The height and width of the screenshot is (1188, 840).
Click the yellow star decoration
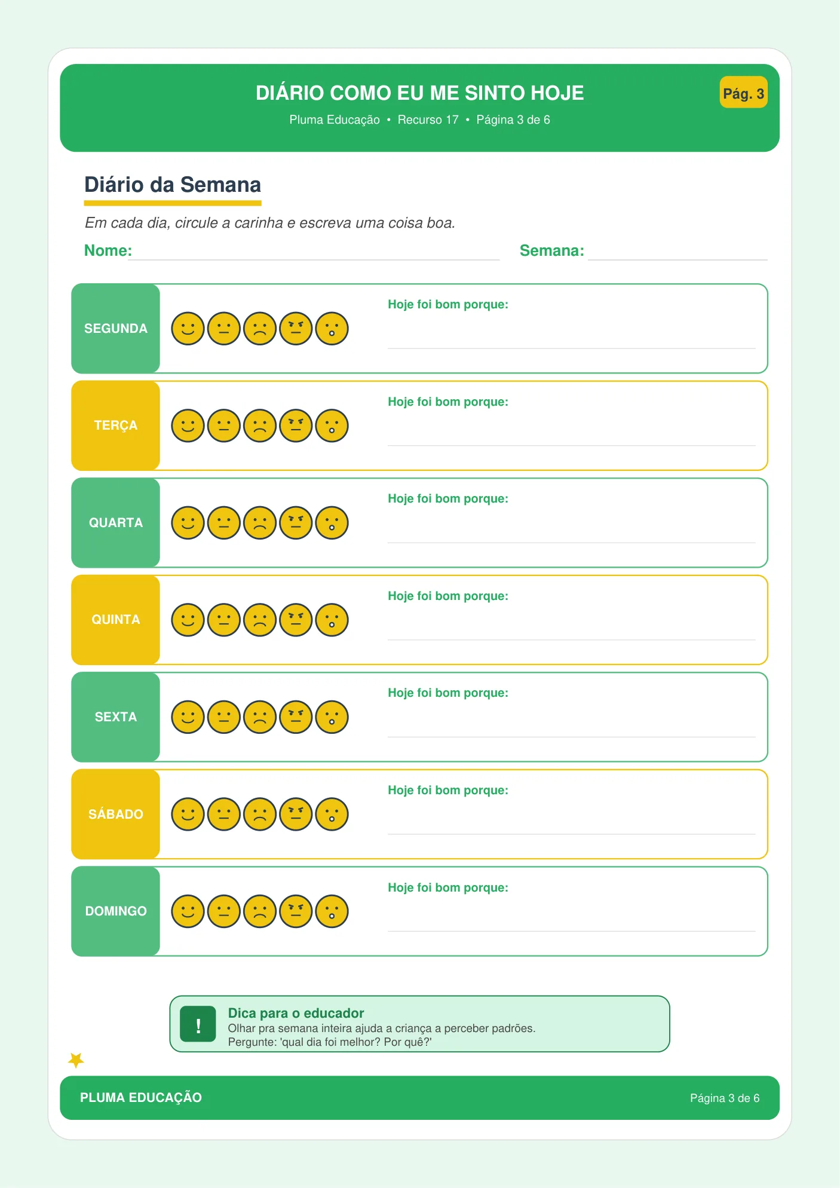(76, 1060)
